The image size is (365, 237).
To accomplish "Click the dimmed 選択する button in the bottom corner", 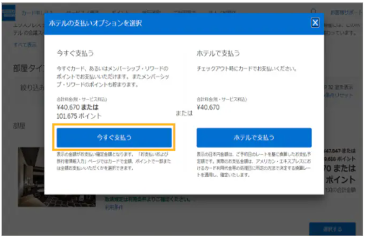I will coord(332,229).
